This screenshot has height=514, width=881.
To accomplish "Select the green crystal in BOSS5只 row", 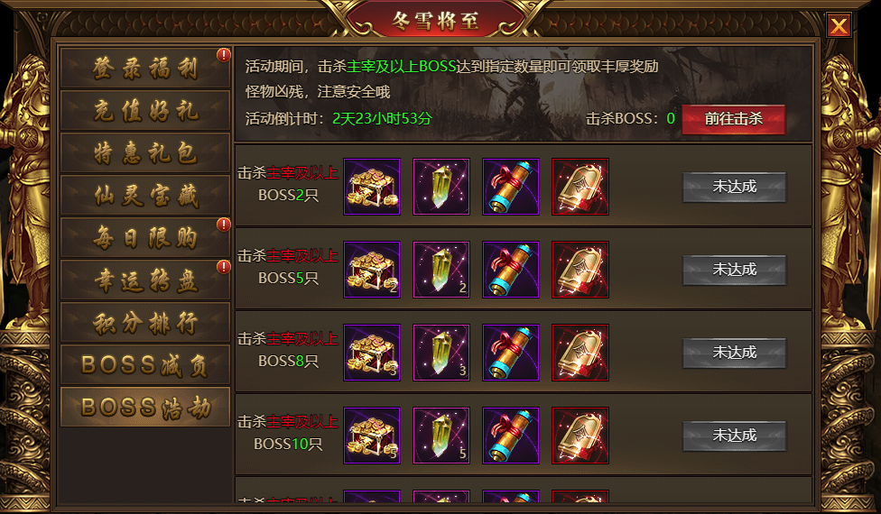I will click(x=441, y=270).
